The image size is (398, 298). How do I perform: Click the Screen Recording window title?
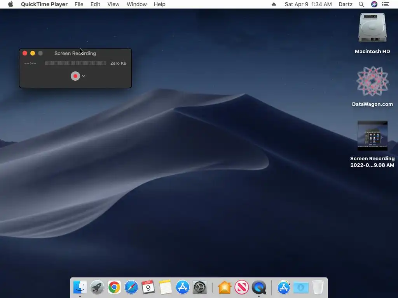[x=75, y=54]
